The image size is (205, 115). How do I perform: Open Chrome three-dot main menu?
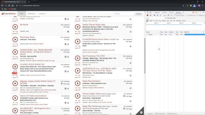click(203, 6)
